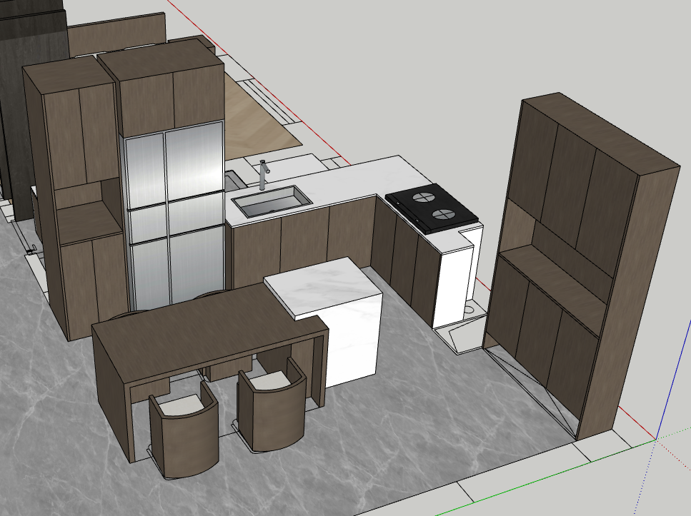Select the tall cabinet left of refrigerator

(71, 200)
